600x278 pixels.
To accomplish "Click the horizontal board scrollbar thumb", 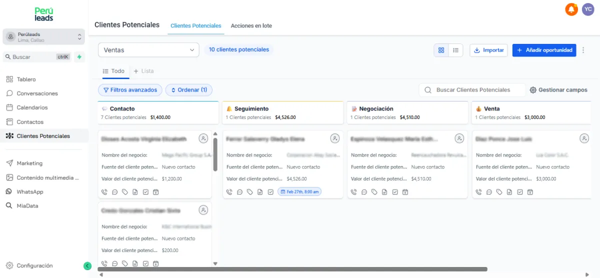I will click(292, 269).
